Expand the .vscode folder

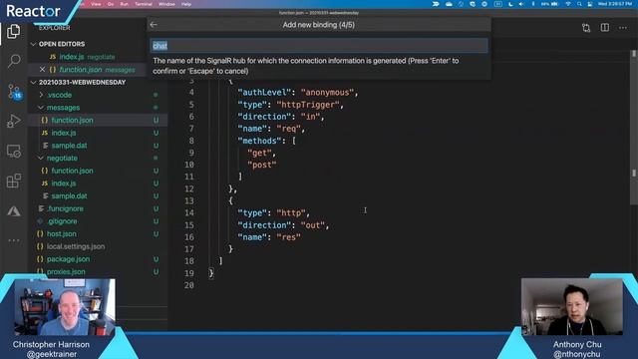tap(60, 95)
